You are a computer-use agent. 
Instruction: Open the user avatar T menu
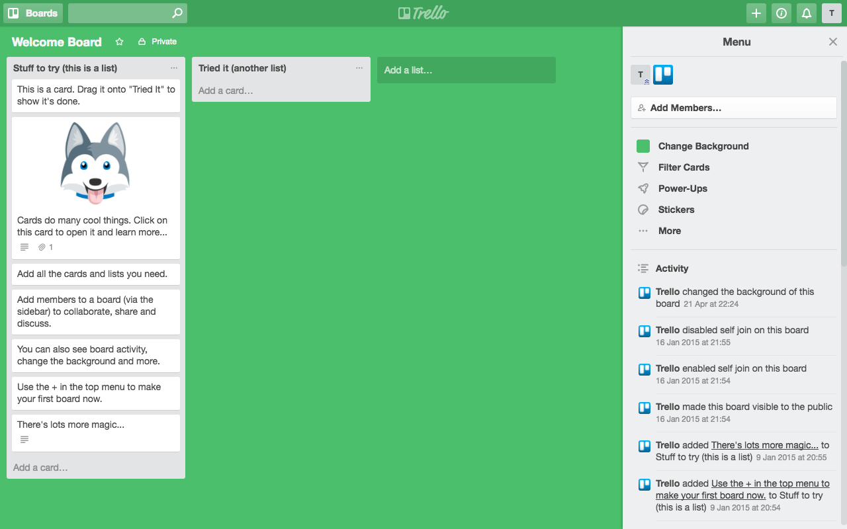(x=832, y=13)
